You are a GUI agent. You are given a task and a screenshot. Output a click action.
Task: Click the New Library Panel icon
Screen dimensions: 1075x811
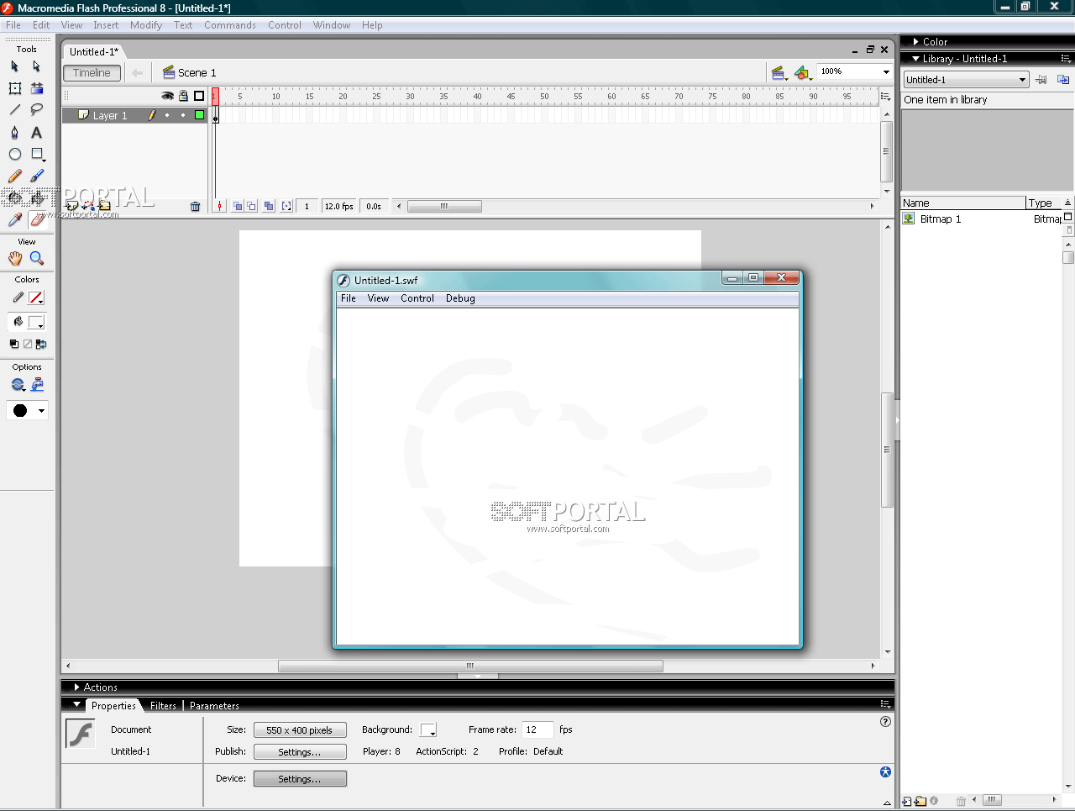click(x=1063, y=80)
